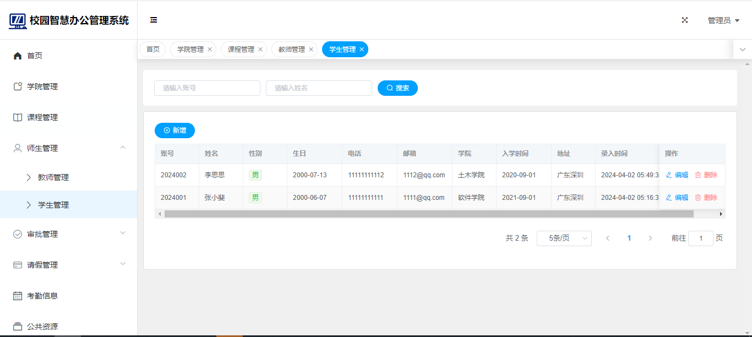Expand the 请假管理 sidebar menu
The height and width of the screenshot is (337, 752).
click(123, 264)
